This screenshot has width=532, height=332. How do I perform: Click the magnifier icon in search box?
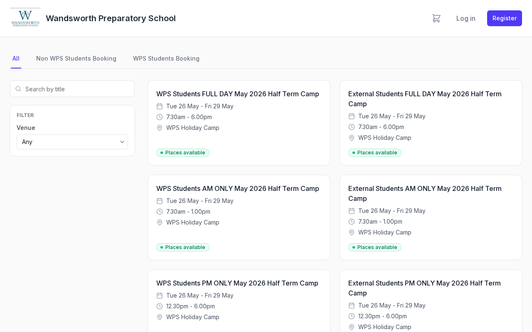18,89
